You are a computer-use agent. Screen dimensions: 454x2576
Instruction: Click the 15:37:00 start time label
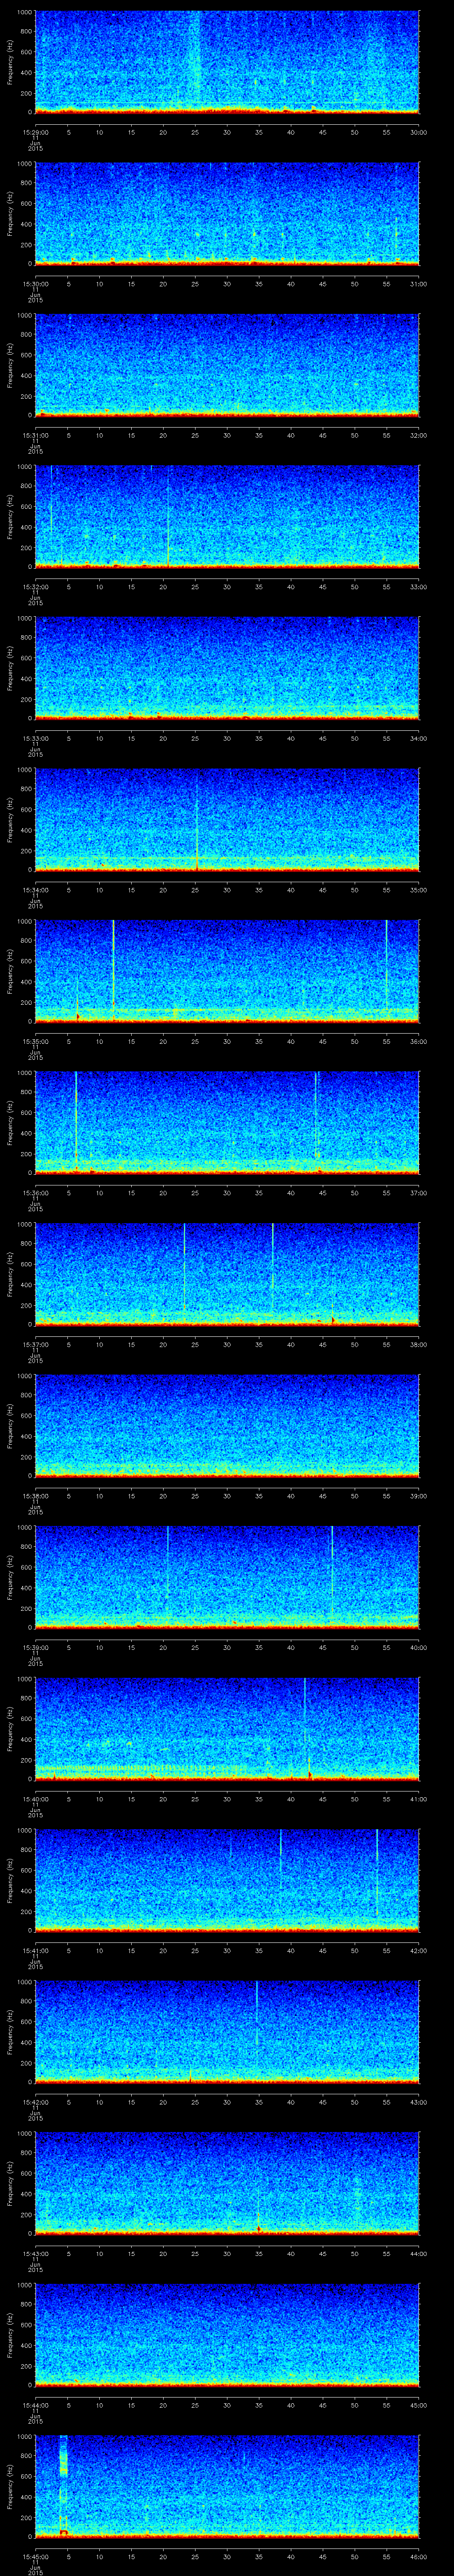tap(35, 1345)
